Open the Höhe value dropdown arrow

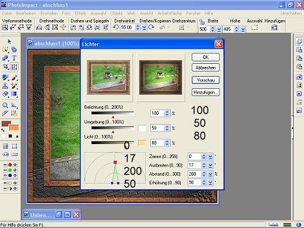coord(243,30)
